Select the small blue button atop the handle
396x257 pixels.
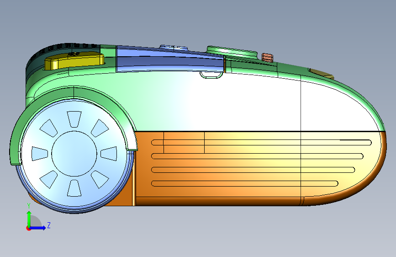coord(174,48)
